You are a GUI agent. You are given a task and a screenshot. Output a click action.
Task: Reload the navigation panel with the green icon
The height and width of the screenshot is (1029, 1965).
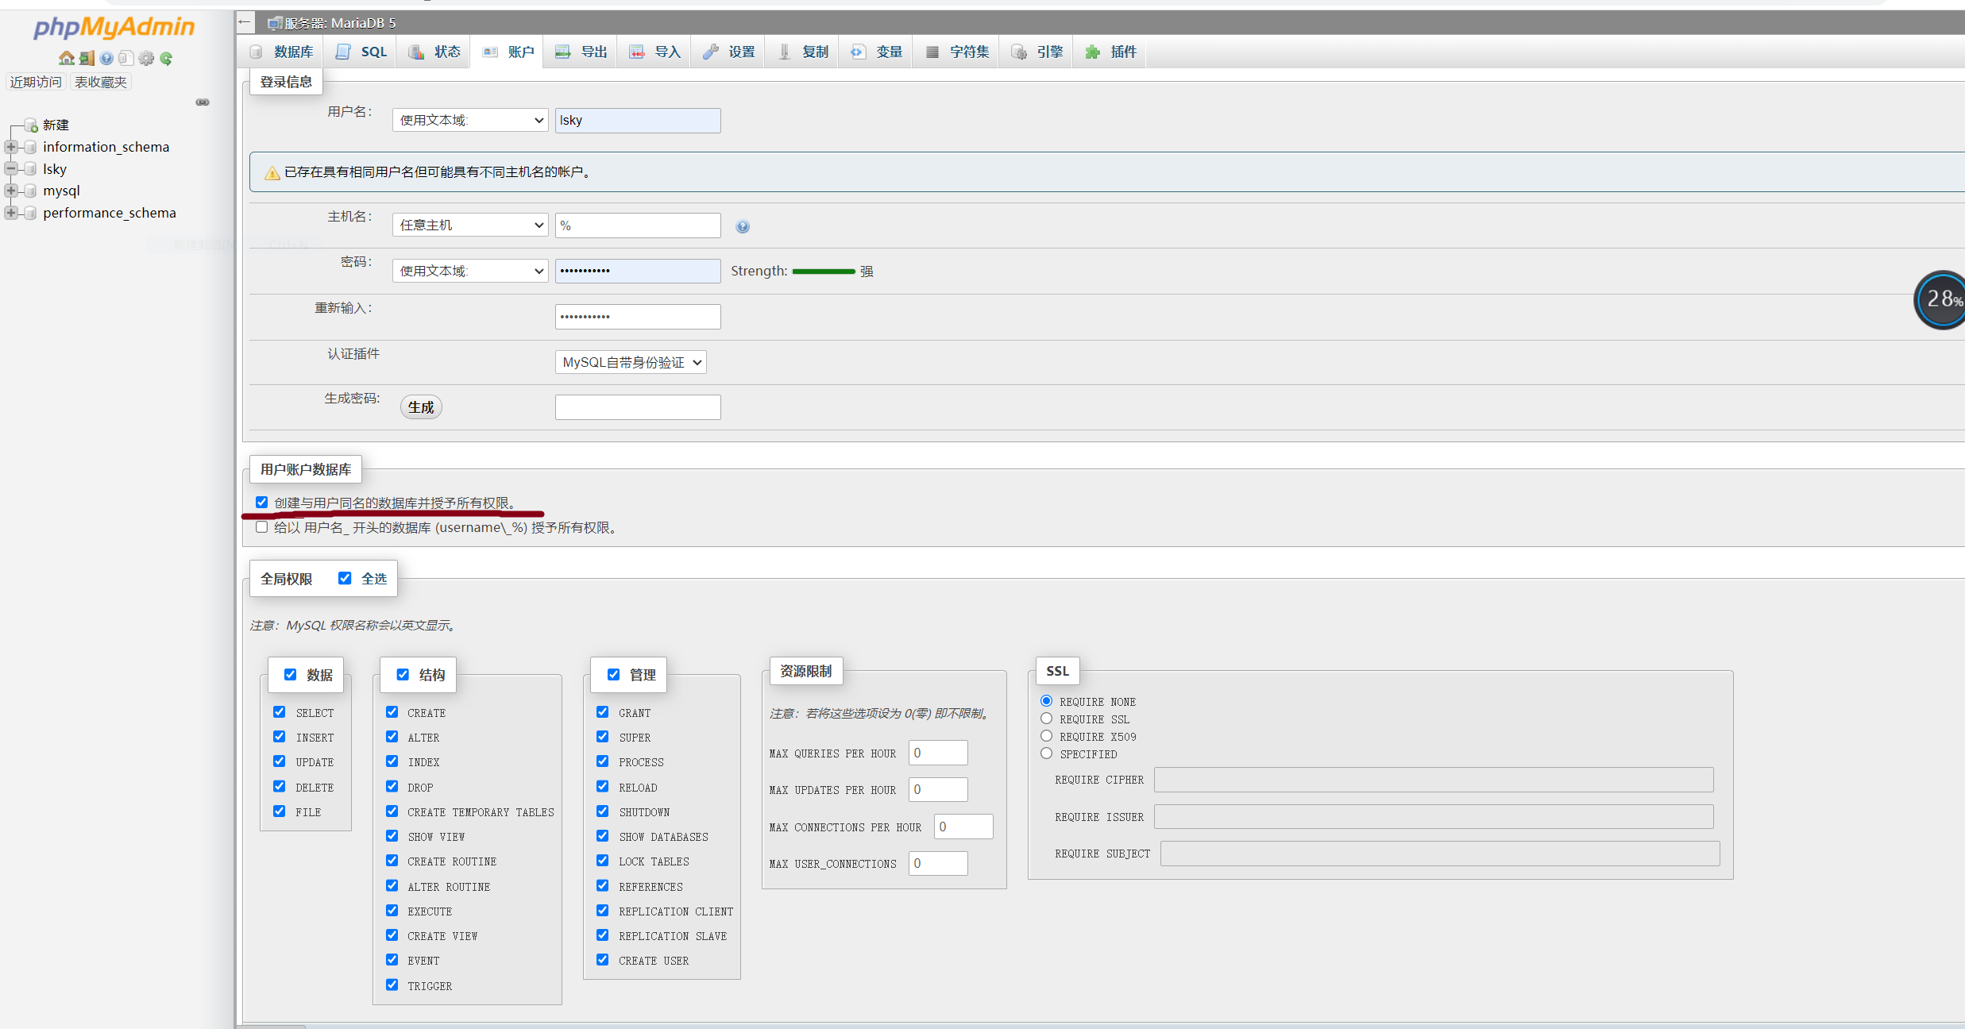pos(166,58)
